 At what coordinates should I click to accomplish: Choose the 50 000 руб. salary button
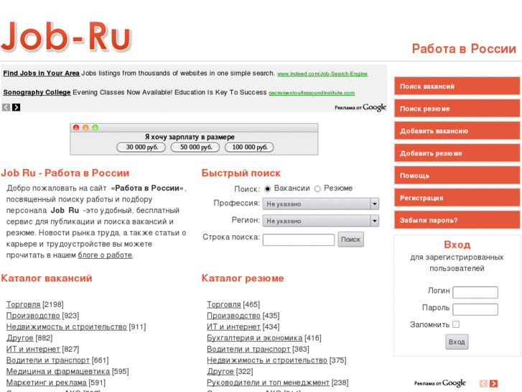[195, 147]
